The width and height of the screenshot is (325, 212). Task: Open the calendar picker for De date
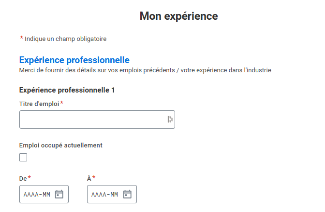[59, 194]
